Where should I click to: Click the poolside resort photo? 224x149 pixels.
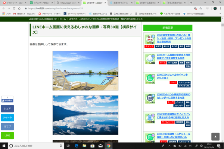[85, 71]
